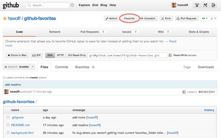Click the README.md file icon
The image size is (221, 138).
(8, 125)
